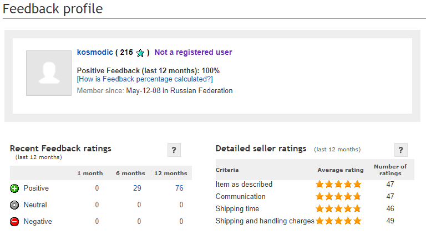Click the red Negative minus icon
Screen dimensions: 426x235
(x=14, y=222)
